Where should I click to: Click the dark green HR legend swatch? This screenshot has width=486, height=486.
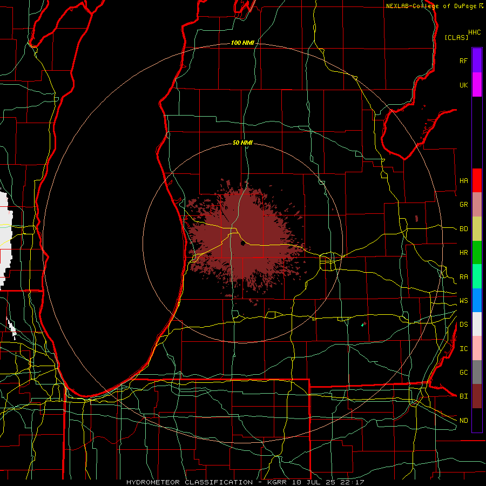pos(477,253)
